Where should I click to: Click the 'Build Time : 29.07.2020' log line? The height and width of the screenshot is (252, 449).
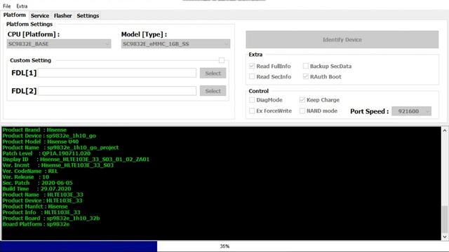pos(36,189)
